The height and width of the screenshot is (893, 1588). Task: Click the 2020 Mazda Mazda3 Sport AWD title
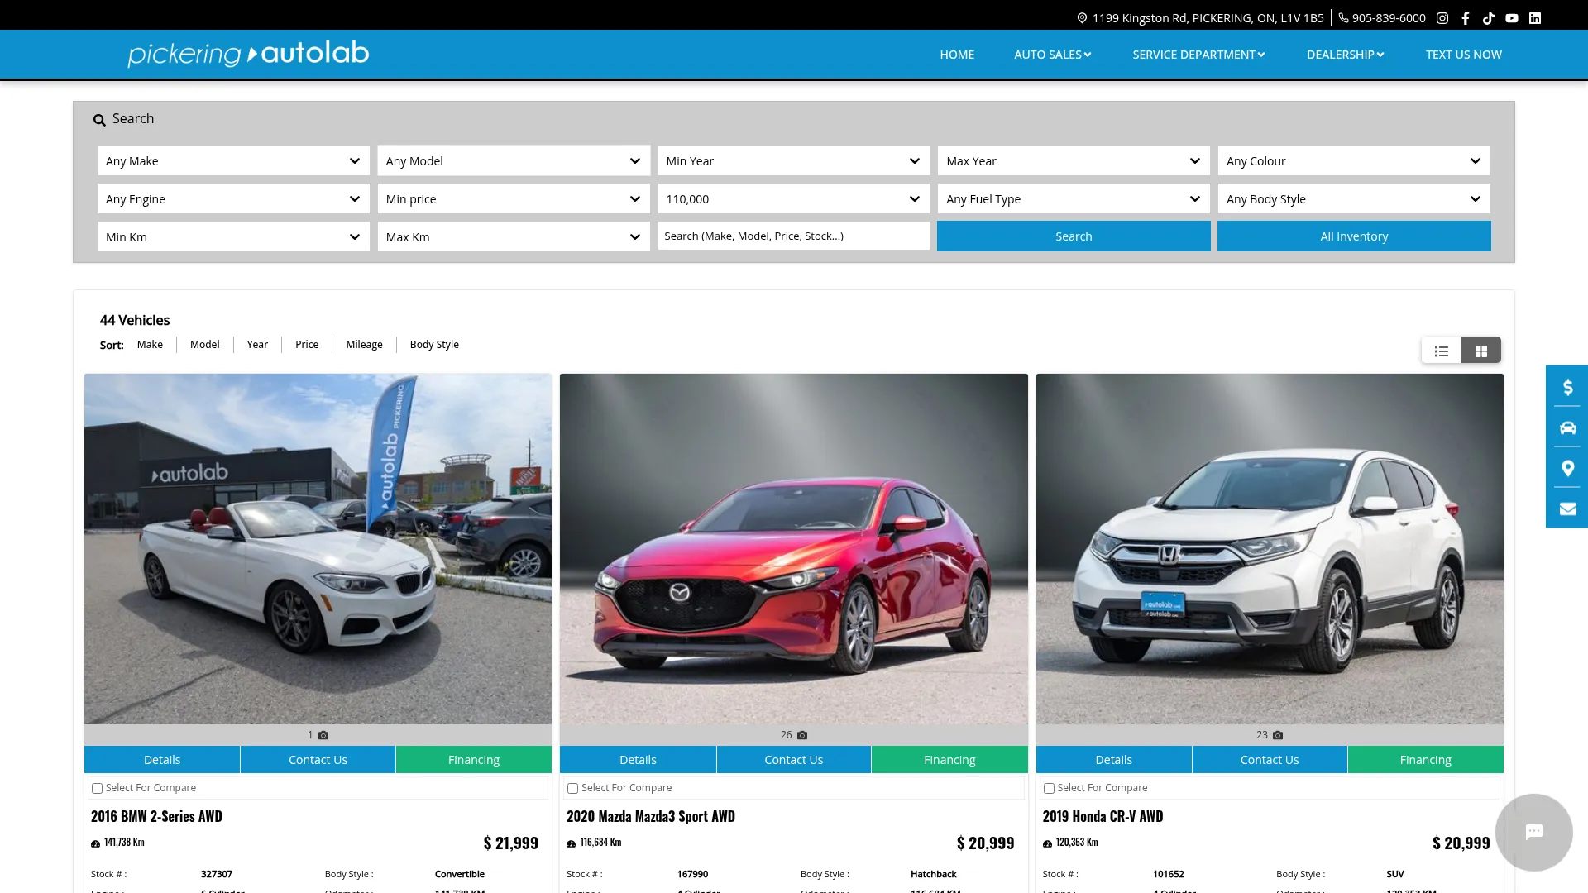(651, 817)
